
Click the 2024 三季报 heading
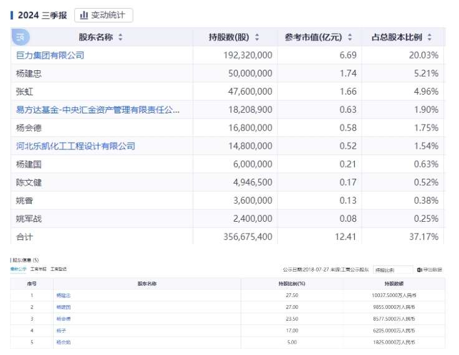pyautogui.click(x=42, y=15)
